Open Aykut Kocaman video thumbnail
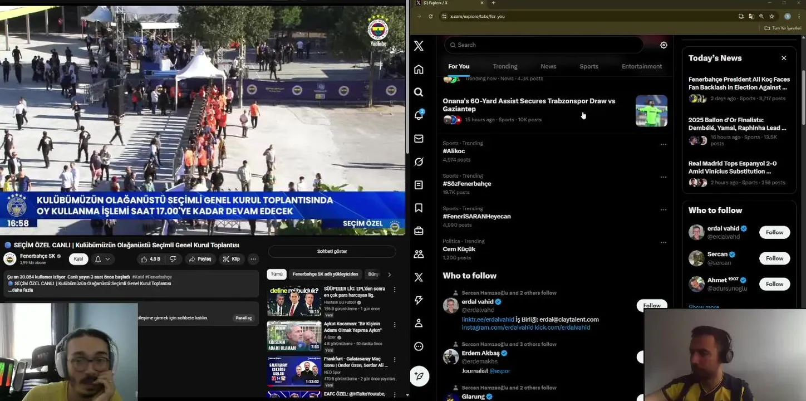Image resolution: width=806 pixels, height=401 pixels. (294, 336)
